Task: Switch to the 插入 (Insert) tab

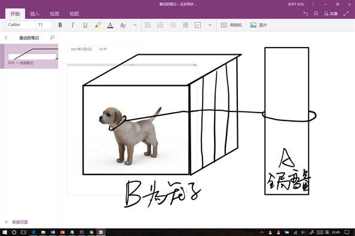Action: (35, 14)
